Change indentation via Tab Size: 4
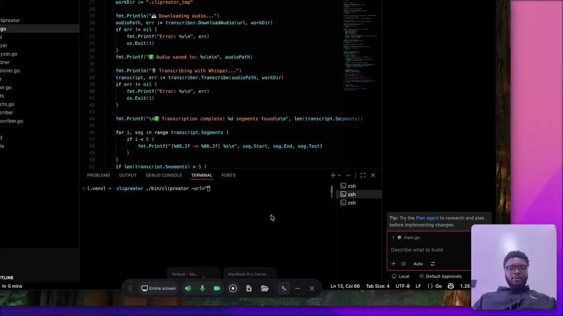 [378, 286]
